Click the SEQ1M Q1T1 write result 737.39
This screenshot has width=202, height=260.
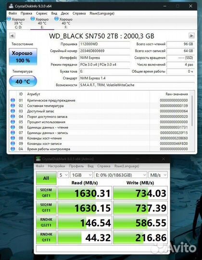click(140, 208)
